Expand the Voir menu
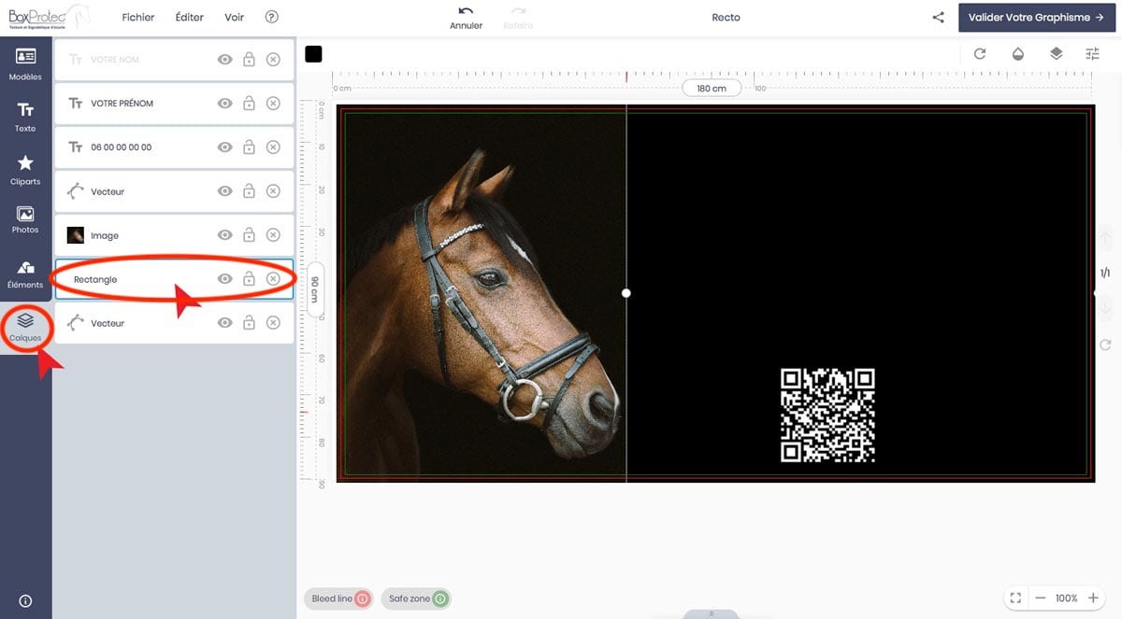The width and height of the screenshot is (1122, 619). coord(235,18)
